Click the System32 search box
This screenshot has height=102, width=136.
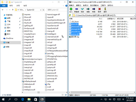coord(57,10)
